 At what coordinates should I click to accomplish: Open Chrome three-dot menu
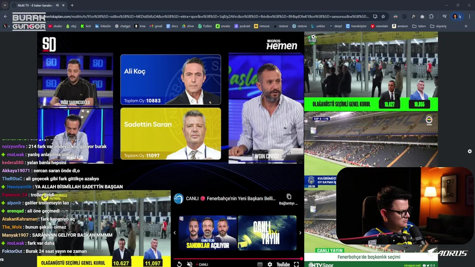pyautogui.click(x=469, y=16)
